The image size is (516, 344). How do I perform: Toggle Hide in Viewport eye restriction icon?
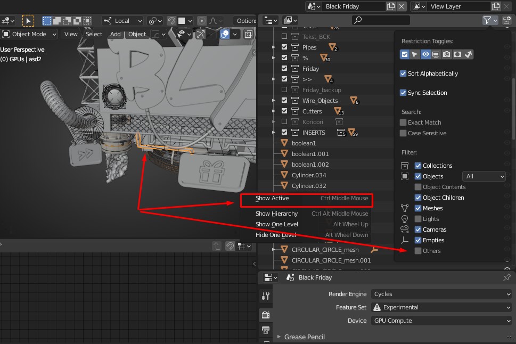pos(425,54)
